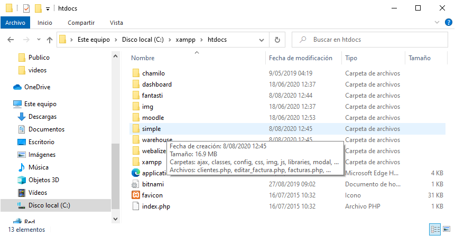The height and width of the screenshot is (236, 455).
Task: Go up one folder level arrow
Action: (50, 40)
